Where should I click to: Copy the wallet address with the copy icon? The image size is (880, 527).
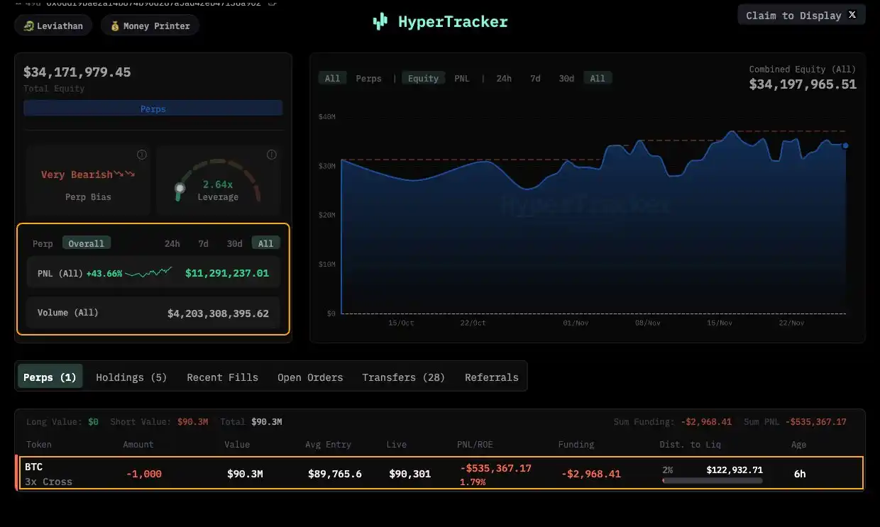tap(272, 3)
